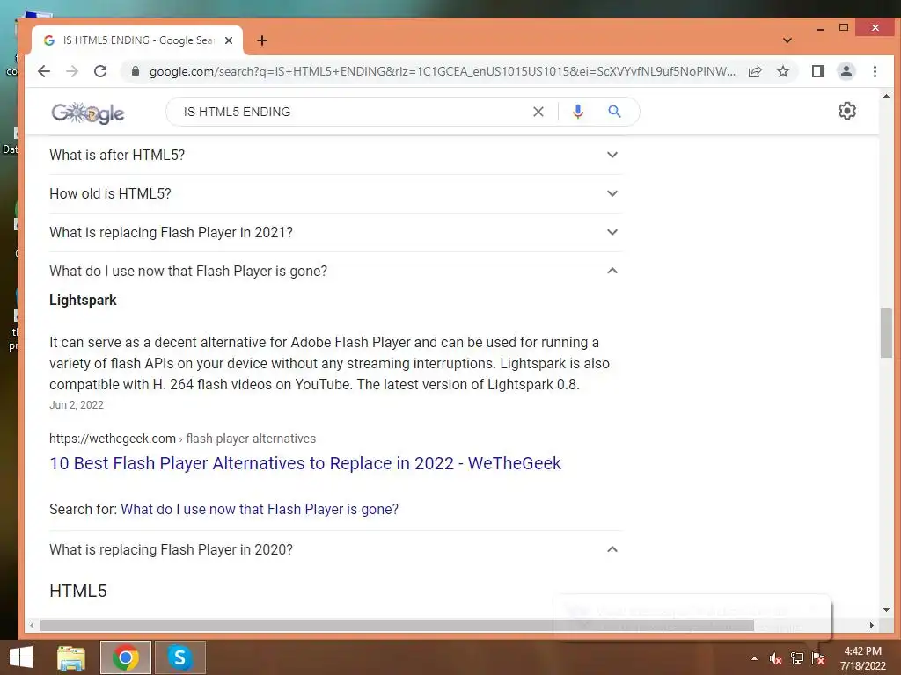Search for 'What do I use now that Flash Player is gone?' link
901x675 pixels.
pos(260,509)
